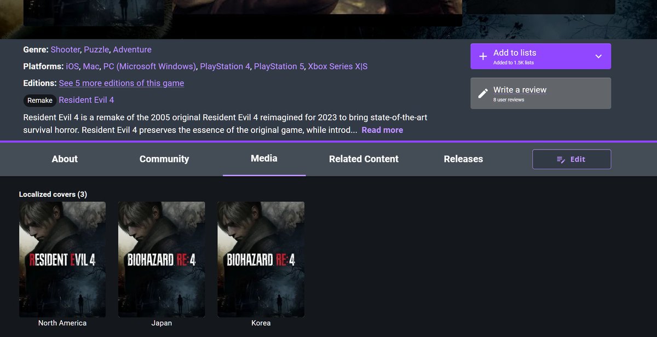Click the '8 user reviews' link
This screenshot has height=337, width=657.
click(510, 100)
